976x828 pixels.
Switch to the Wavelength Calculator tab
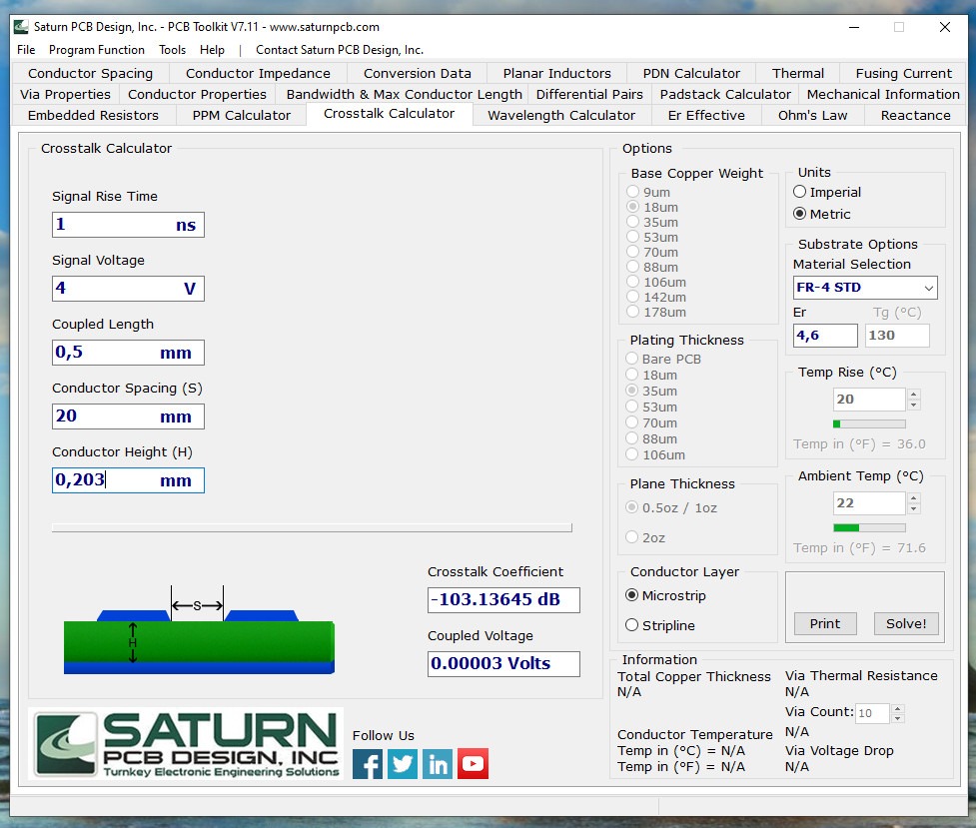(561, 115)
